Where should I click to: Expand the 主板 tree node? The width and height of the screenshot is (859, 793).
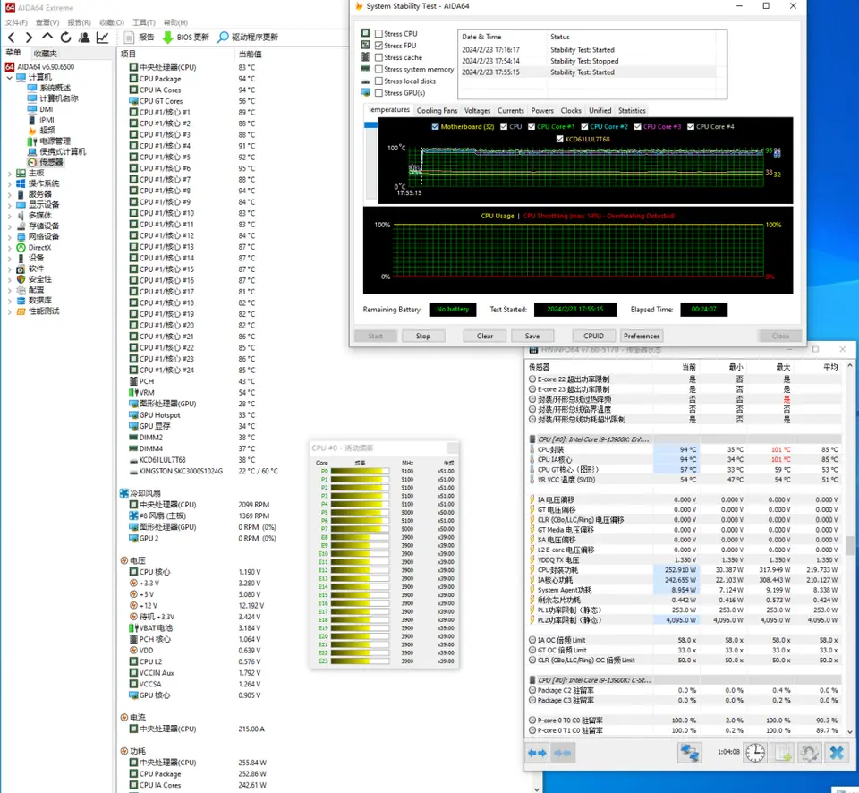coord(9,173)
